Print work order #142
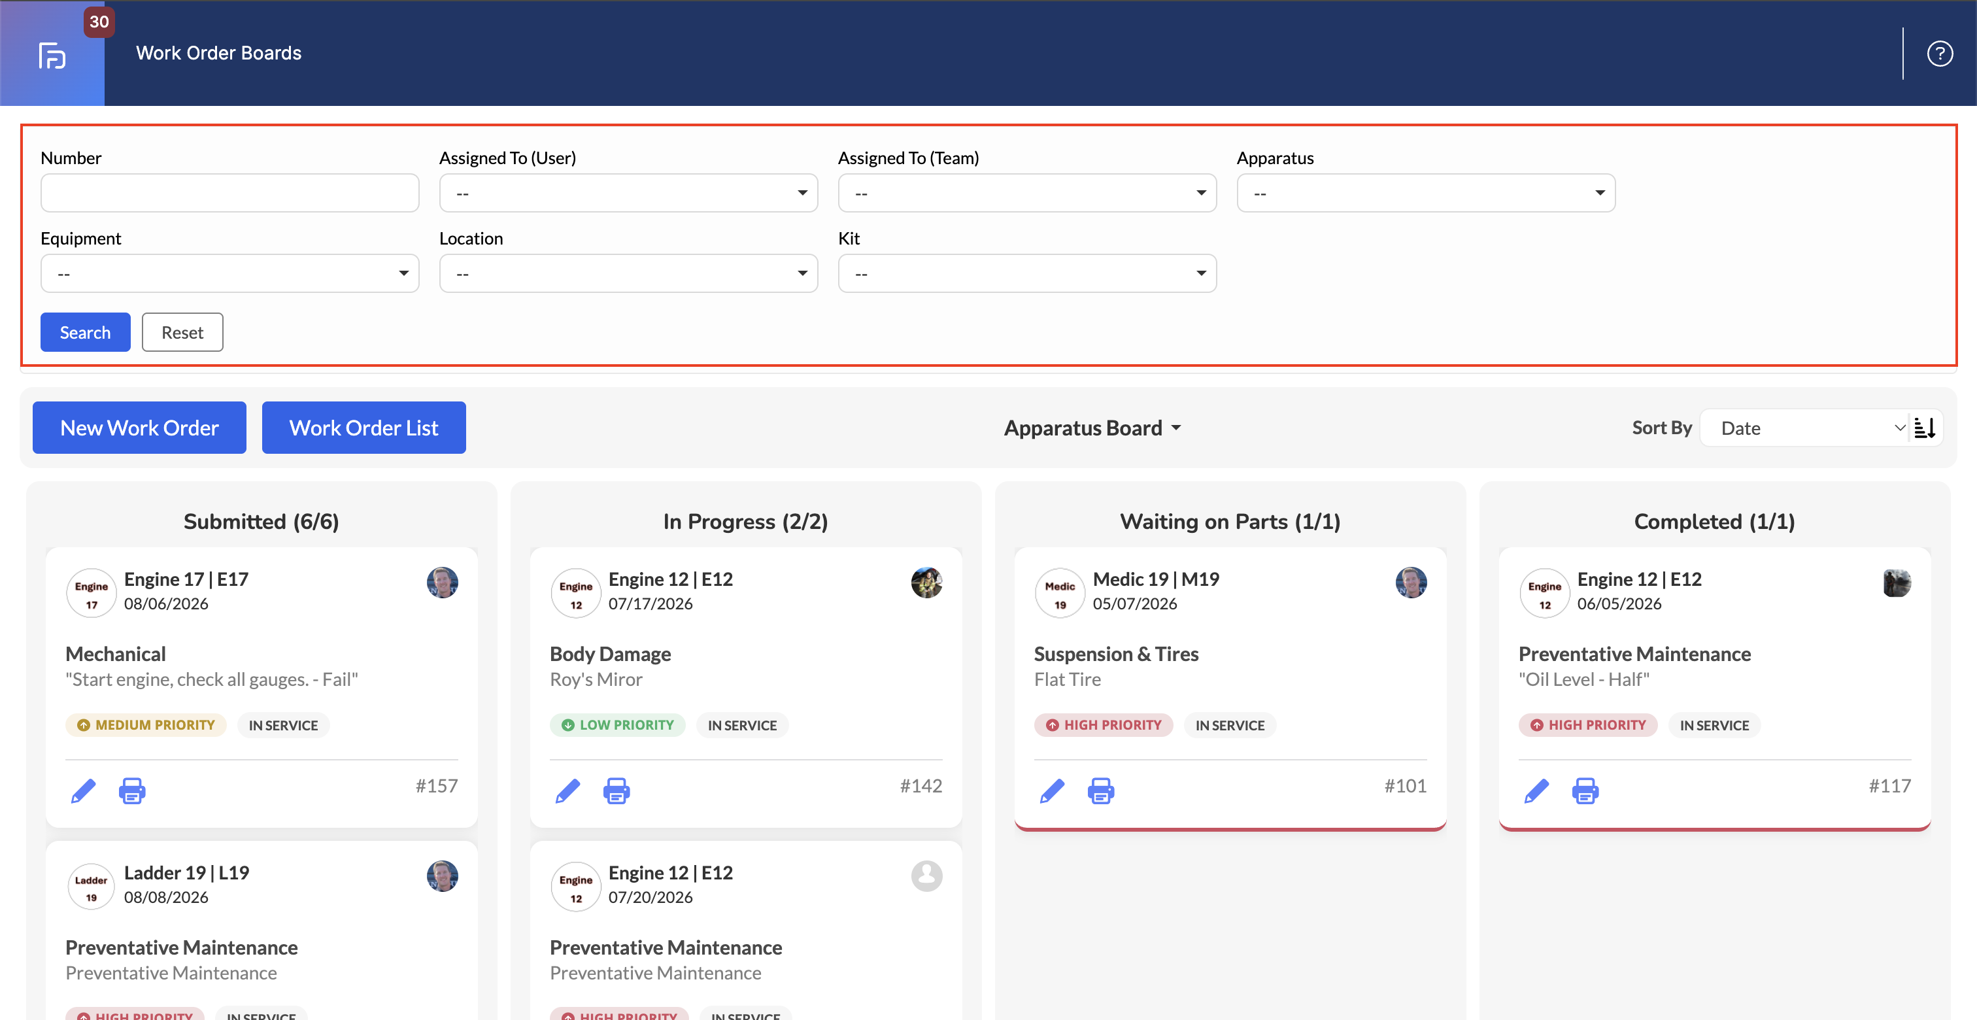This screenshot has height=1020, width=1977. [x=617, y=790]
